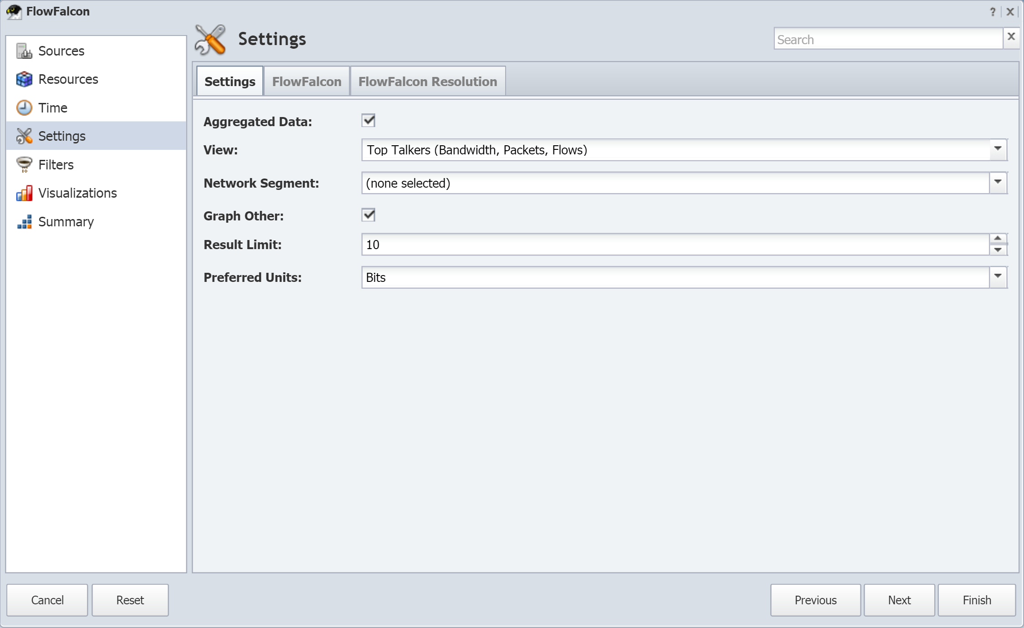Click the Reset button
Image resolution: width=1024 pixels, height=628 pixels.
click(130, 600)
